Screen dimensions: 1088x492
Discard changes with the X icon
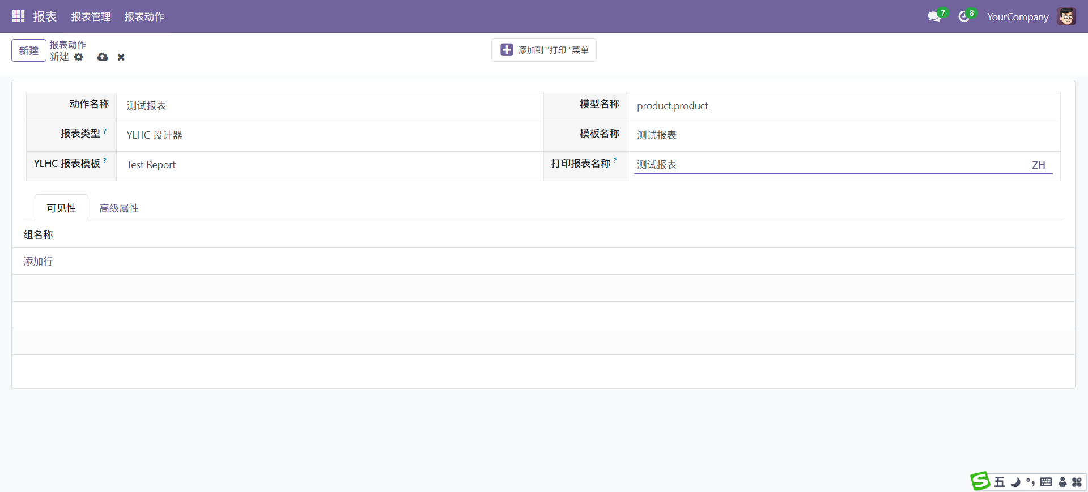(121, 57)
